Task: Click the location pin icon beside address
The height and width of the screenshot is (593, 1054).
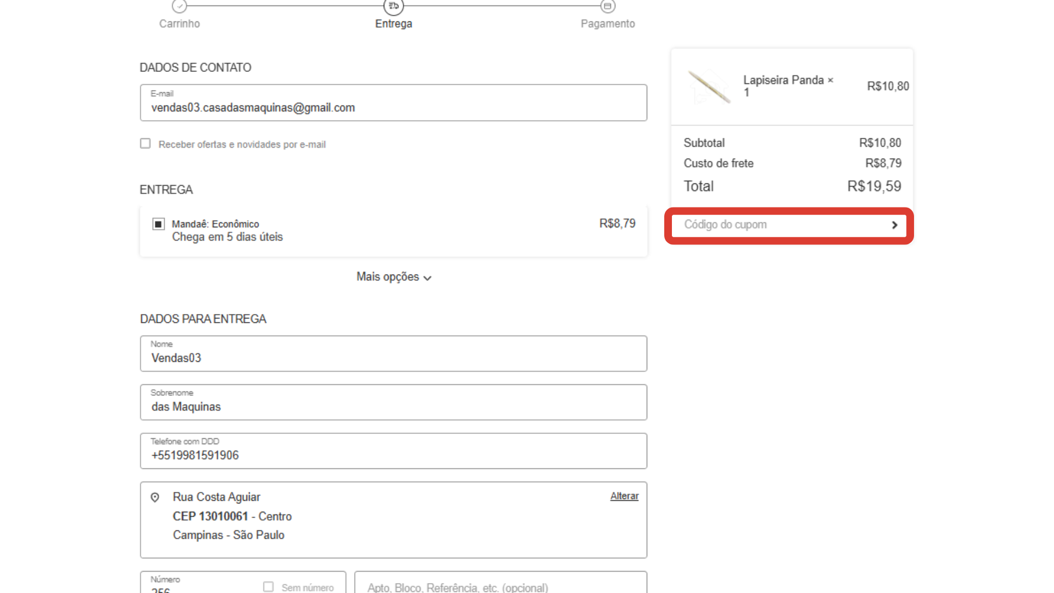Action: (x=155, y=497)
